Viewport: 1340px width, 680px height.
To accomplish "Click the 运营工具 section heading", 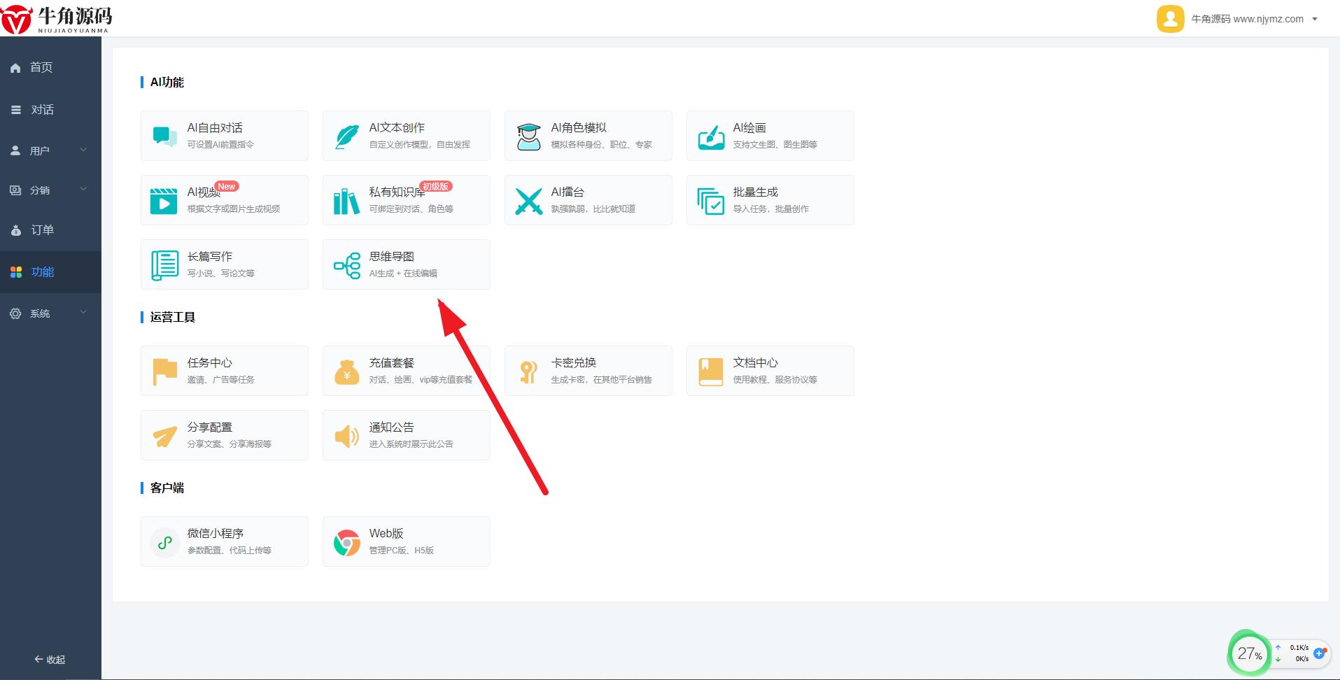I will click(x=173, y=317).
